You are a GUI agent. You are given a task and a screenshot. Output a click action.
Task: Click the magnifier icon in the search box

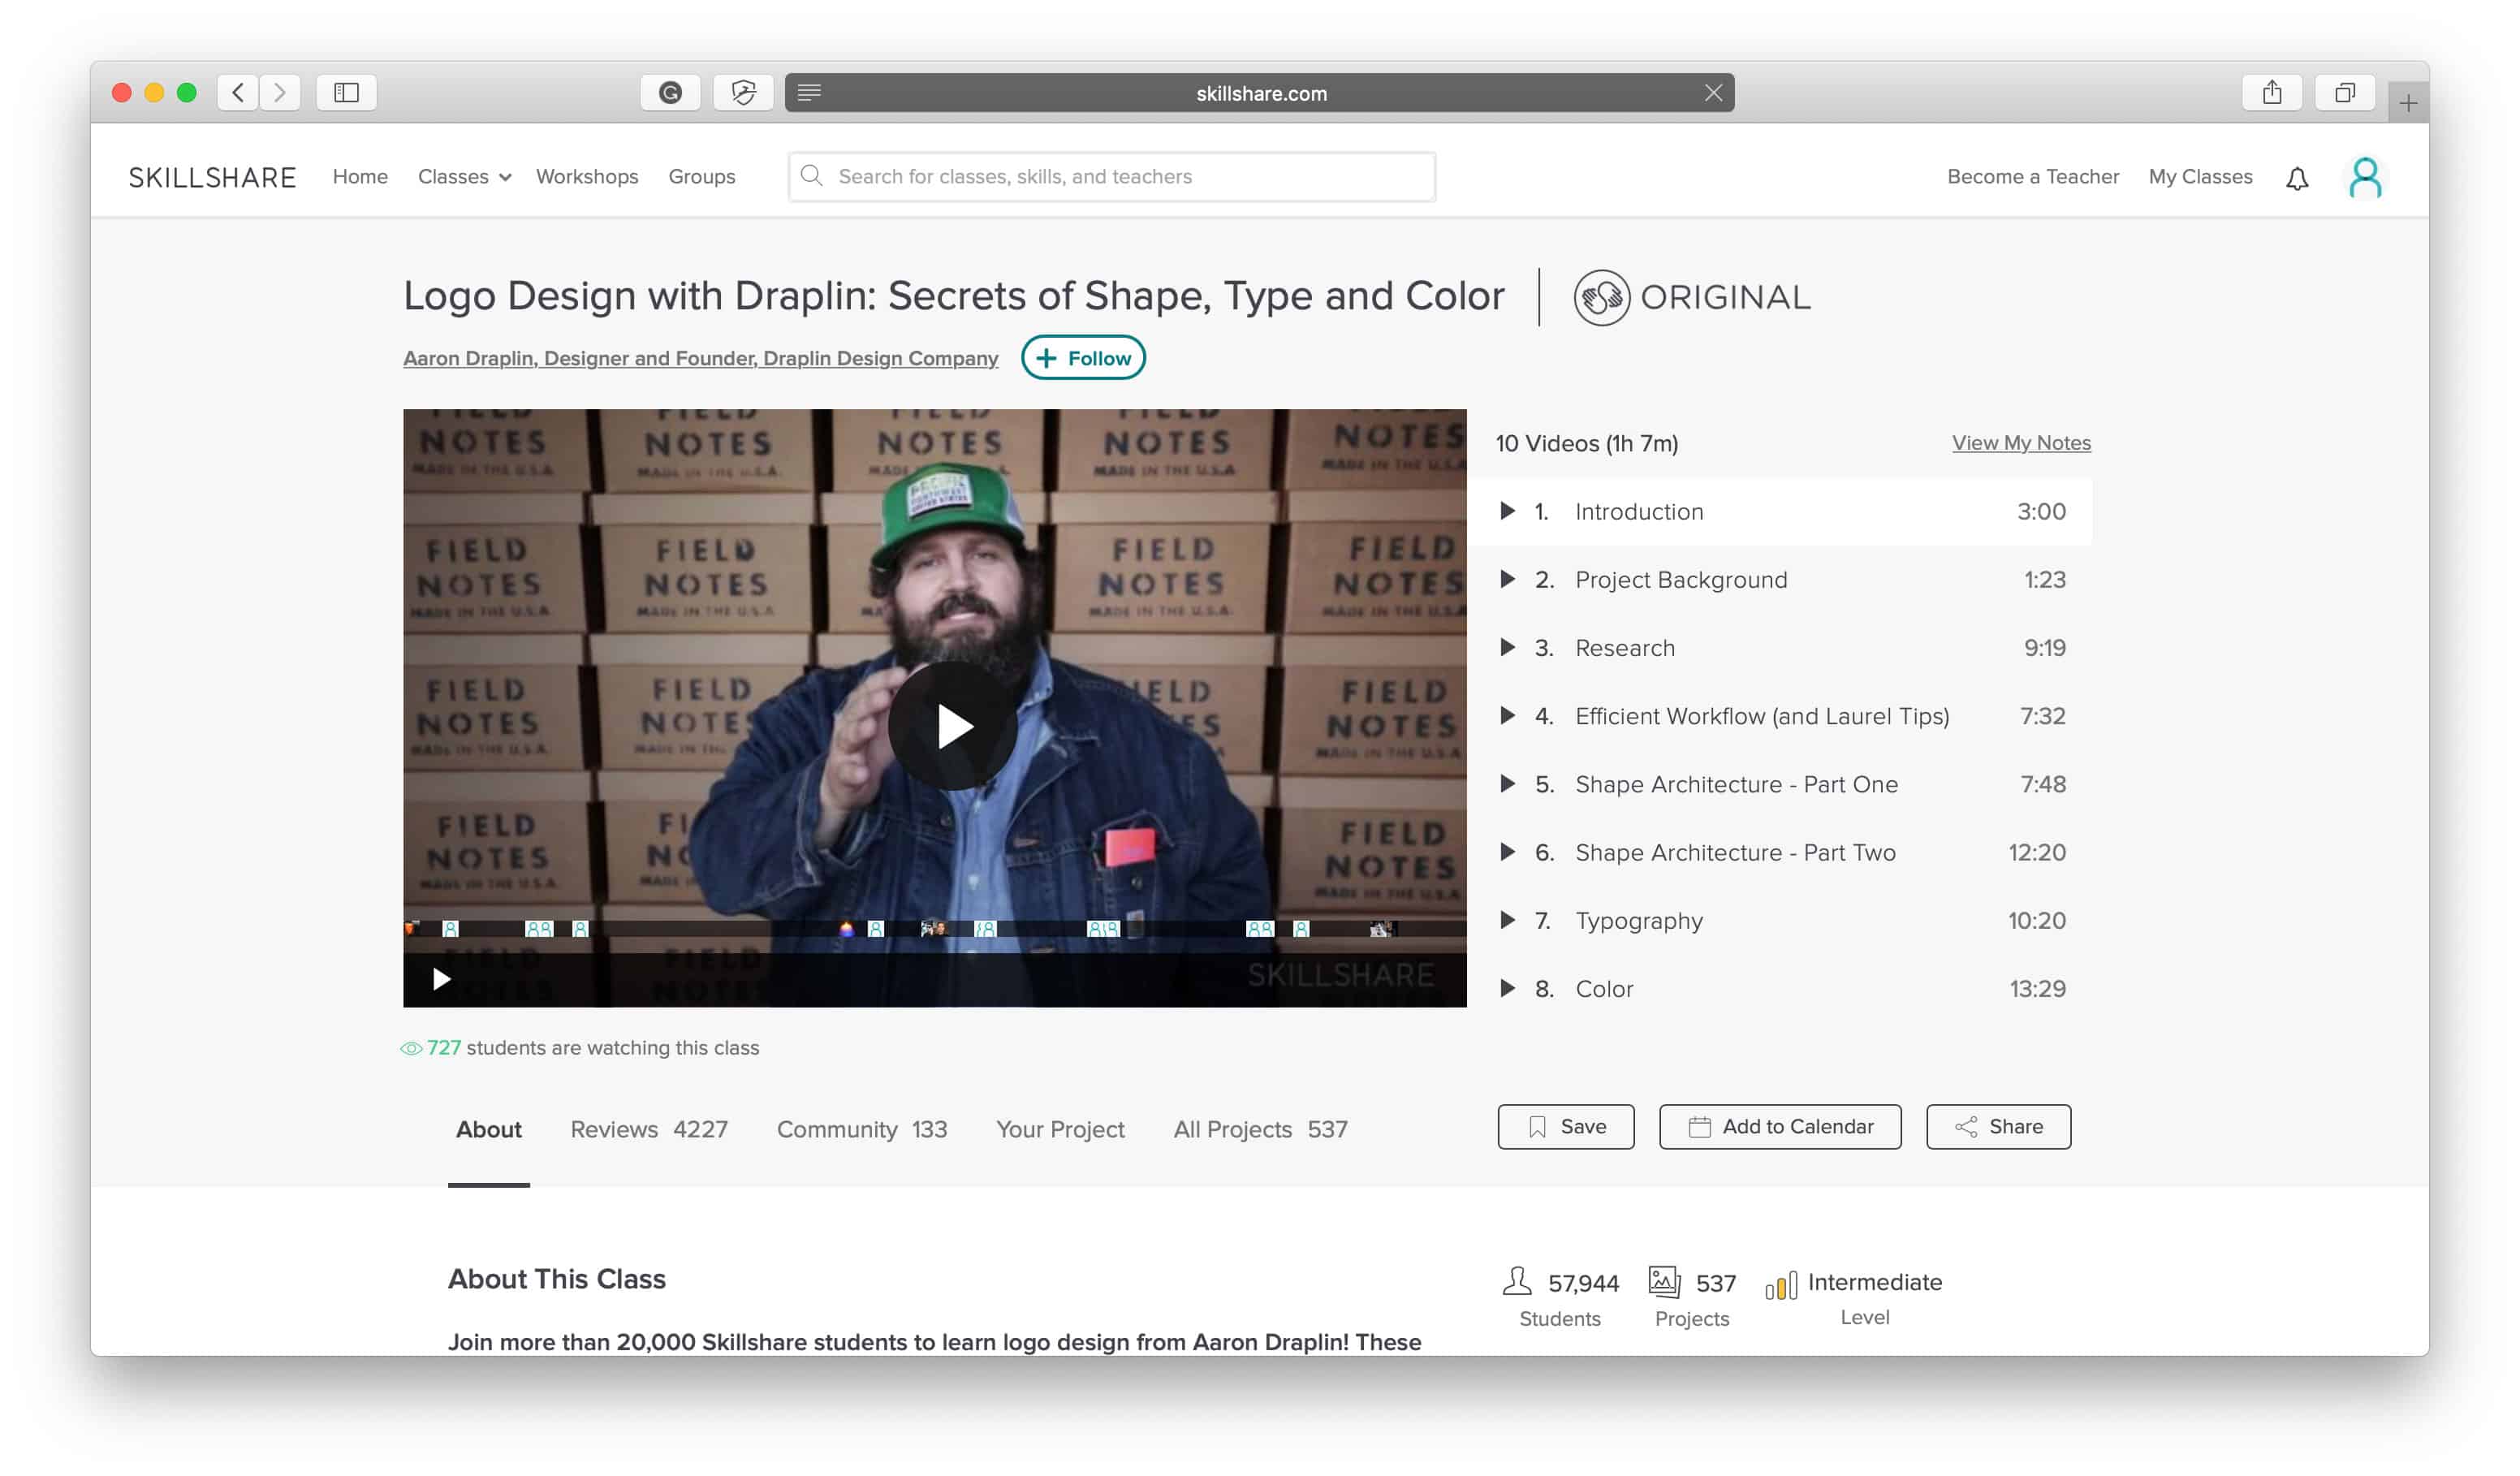click(x=811, y=176)
